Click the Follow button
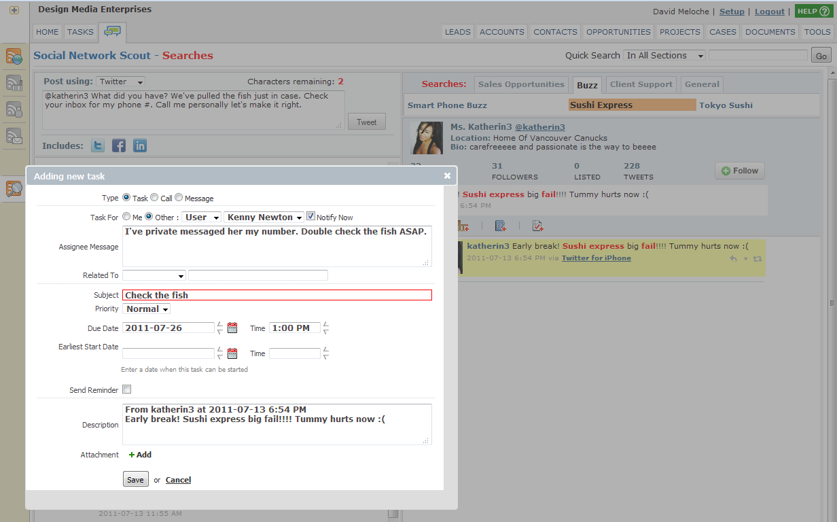 740,171
